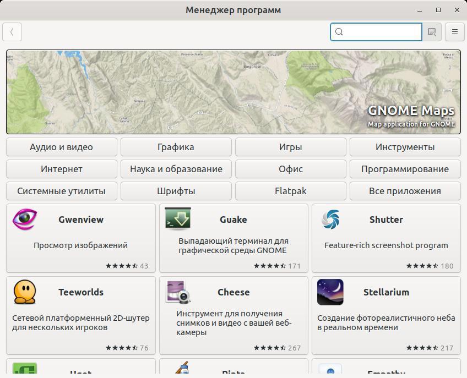467x378 pixels.
Task: Open the Интернет category
Action: click(61, 169)
